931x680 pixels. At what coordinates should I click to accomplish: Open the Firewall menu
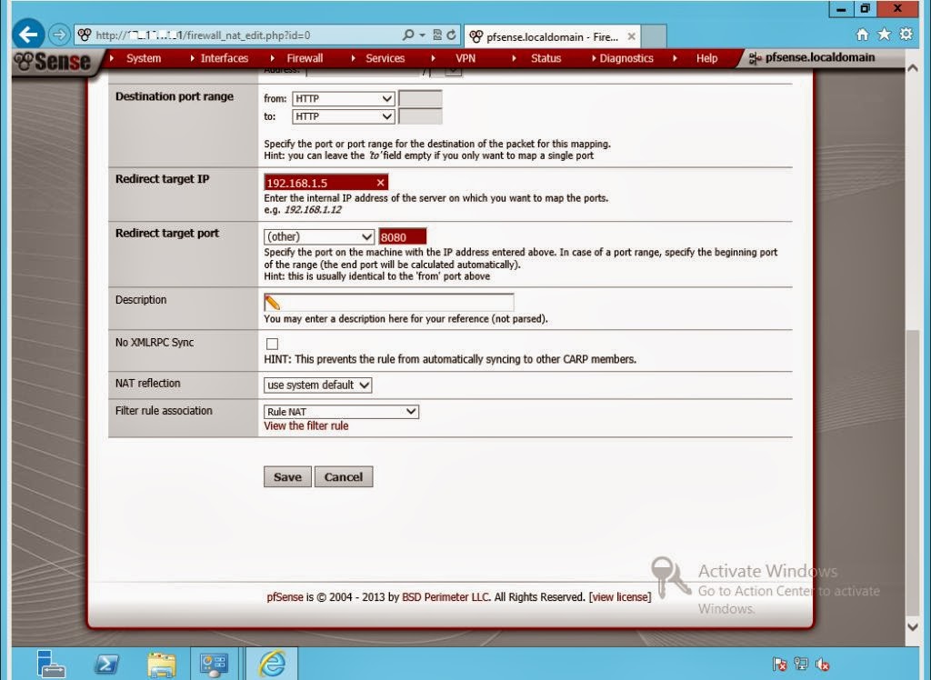click(x=304, y=57)
